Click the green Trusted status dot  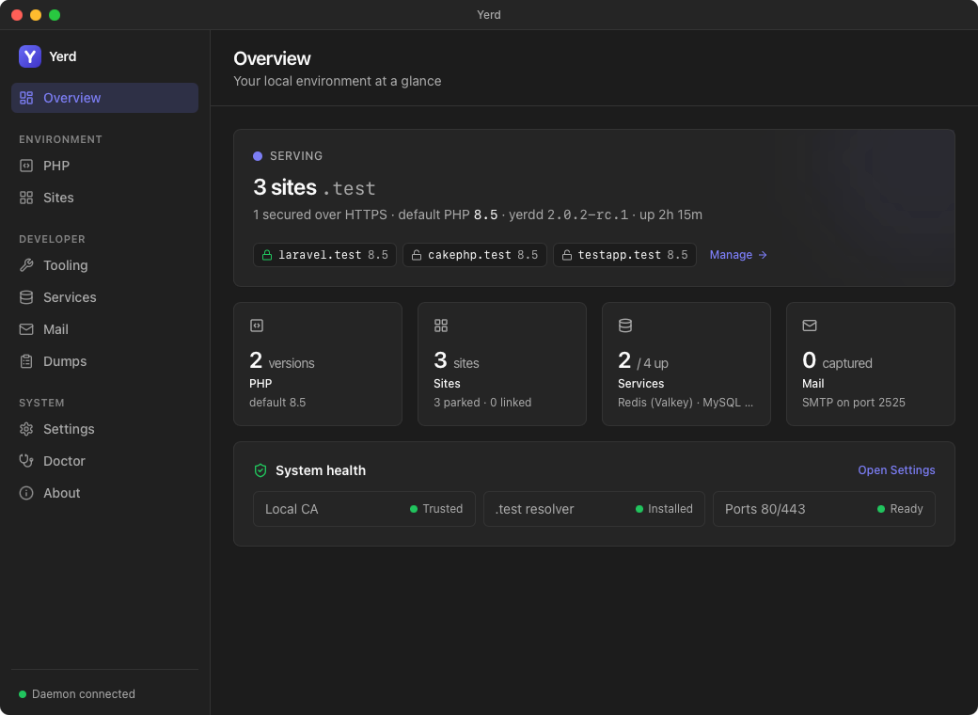tap(414, 509)
